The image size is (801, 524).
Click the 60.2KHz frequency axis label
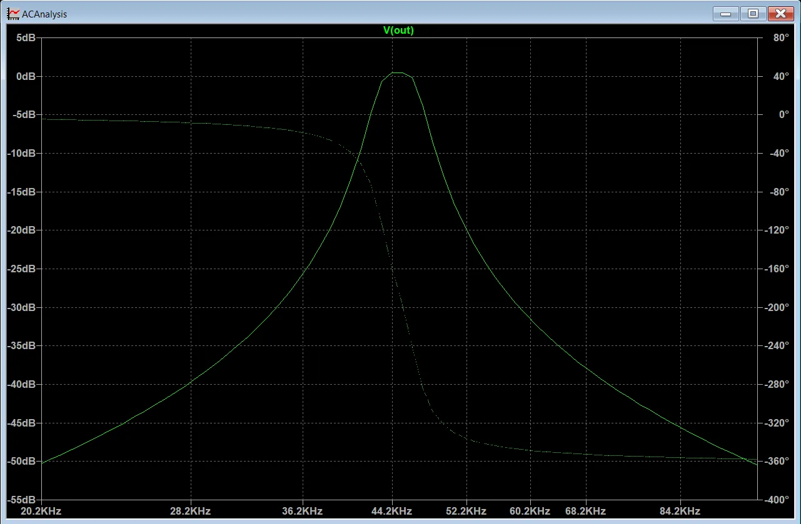coord(530,511)
